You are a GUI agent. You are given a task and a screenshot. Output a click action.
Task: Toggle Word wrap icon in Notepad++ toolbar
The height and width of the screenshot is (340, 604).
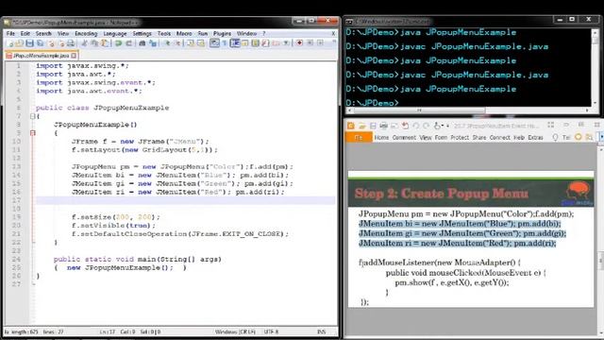coord(214,43)
